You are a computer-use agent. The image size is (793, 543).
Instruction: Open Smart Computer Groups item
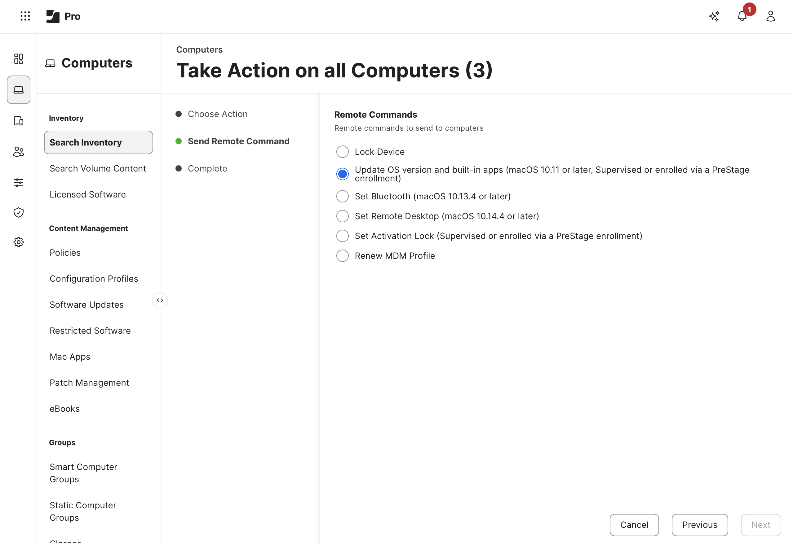point(83,473)
